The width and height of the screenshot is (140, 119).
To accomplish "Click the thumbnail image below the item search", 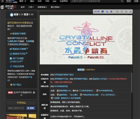I will [x=21, y=116].
